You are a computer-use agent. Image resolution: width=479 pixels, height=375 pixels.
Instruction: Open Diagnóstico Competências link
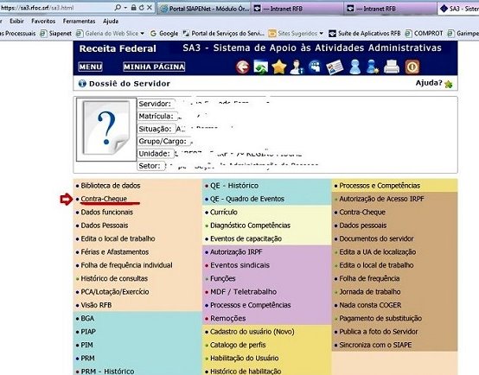pyautogui.click(x=250, y=226)
